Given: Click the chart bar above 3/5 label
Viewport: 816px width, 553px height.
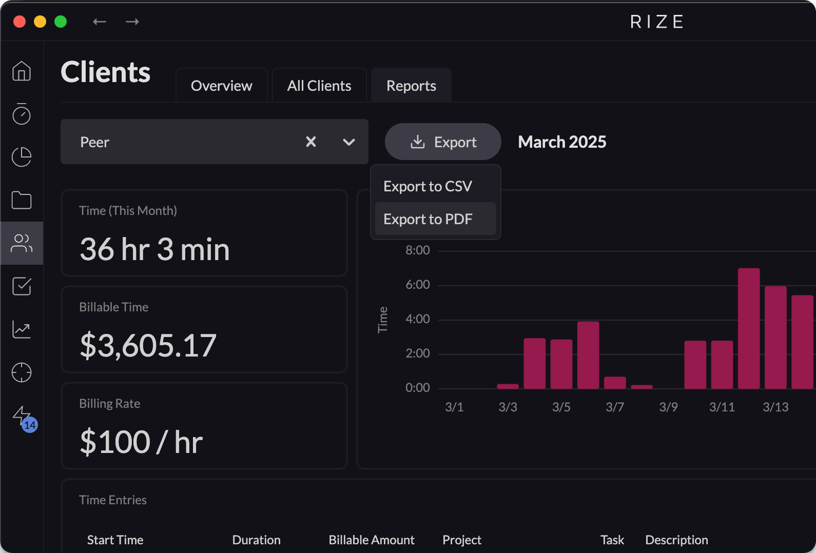Looking at the screenshot, I should point(561,364).
